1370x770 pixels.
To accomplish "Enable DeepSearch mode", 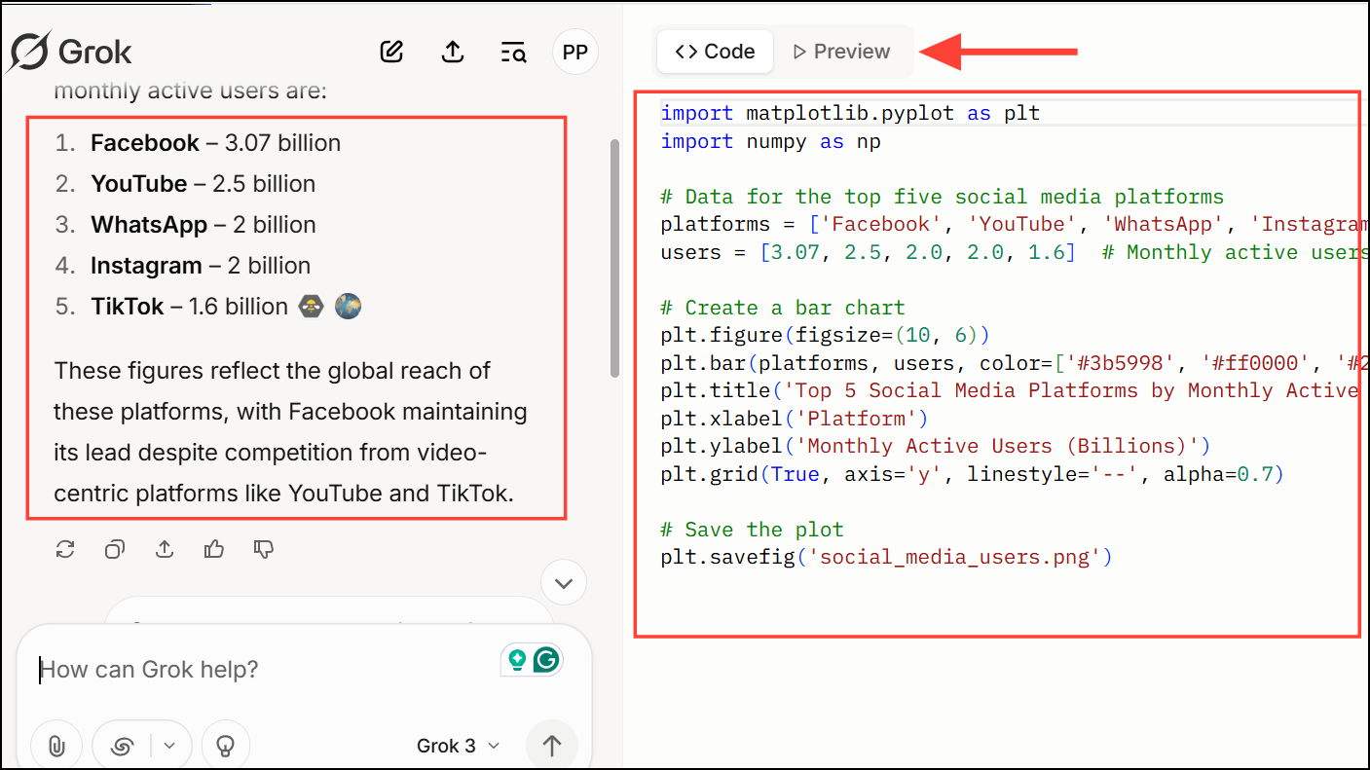I will [x=122, y=745].
